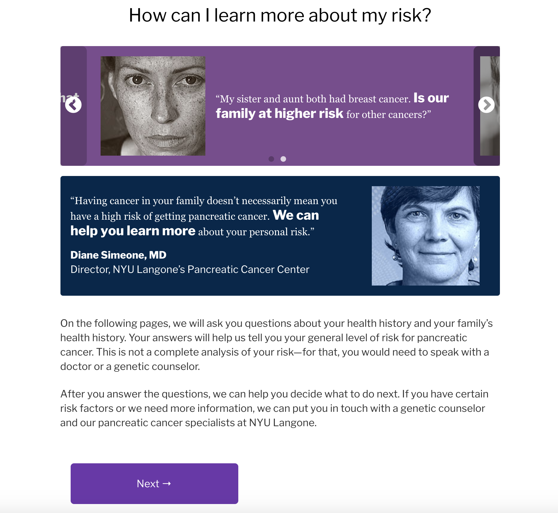This screenshot has height=513, width=558.
Task: Click the "On the following pages" paragraph start
Action: 115,323
